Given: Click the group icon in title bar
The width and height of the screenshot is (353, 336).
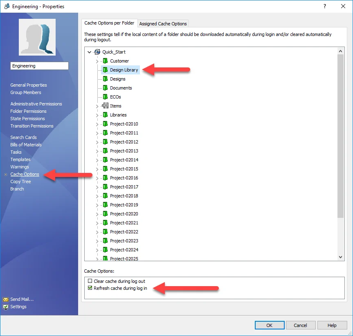Looking at the screenshot, I should tap(7, 6).
